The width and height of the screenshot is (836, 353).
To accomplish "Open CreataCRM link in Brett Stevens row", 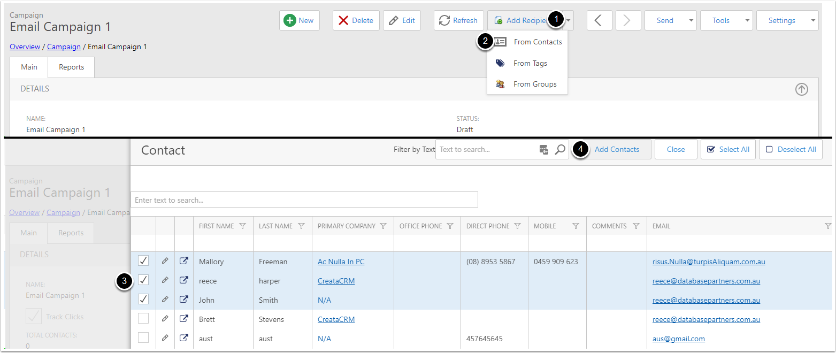I will point(336,319).
